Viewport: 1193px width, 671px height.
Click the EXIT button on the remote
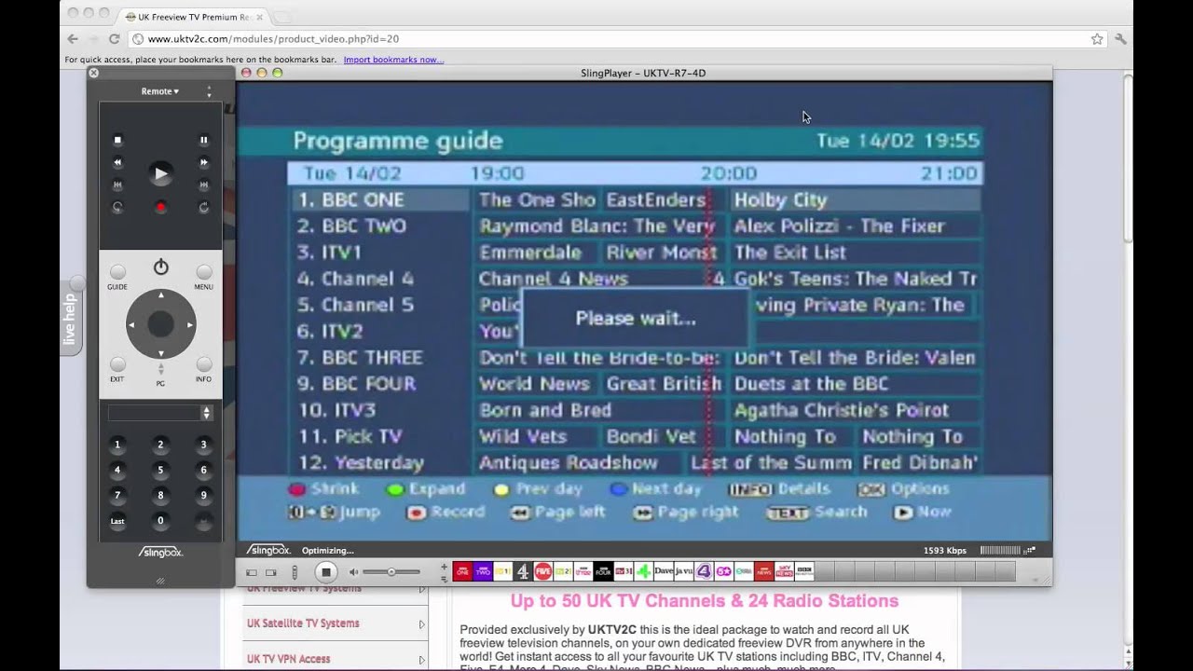point(117,364)
